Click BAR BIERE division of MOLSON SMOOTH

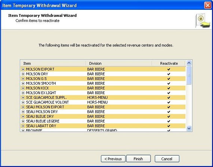tap(96, 83)
